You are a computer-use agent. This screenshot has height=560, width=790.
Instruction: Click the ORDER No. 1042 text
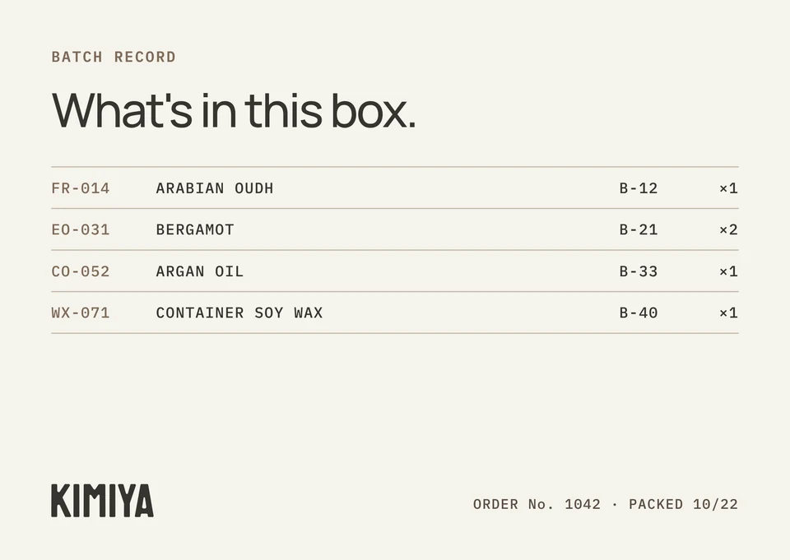537,504
